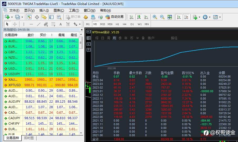The width and height of the screenshot is (238, 142).
Task: Expand the arrows tool dropdown
Action: tap(80, 24)
